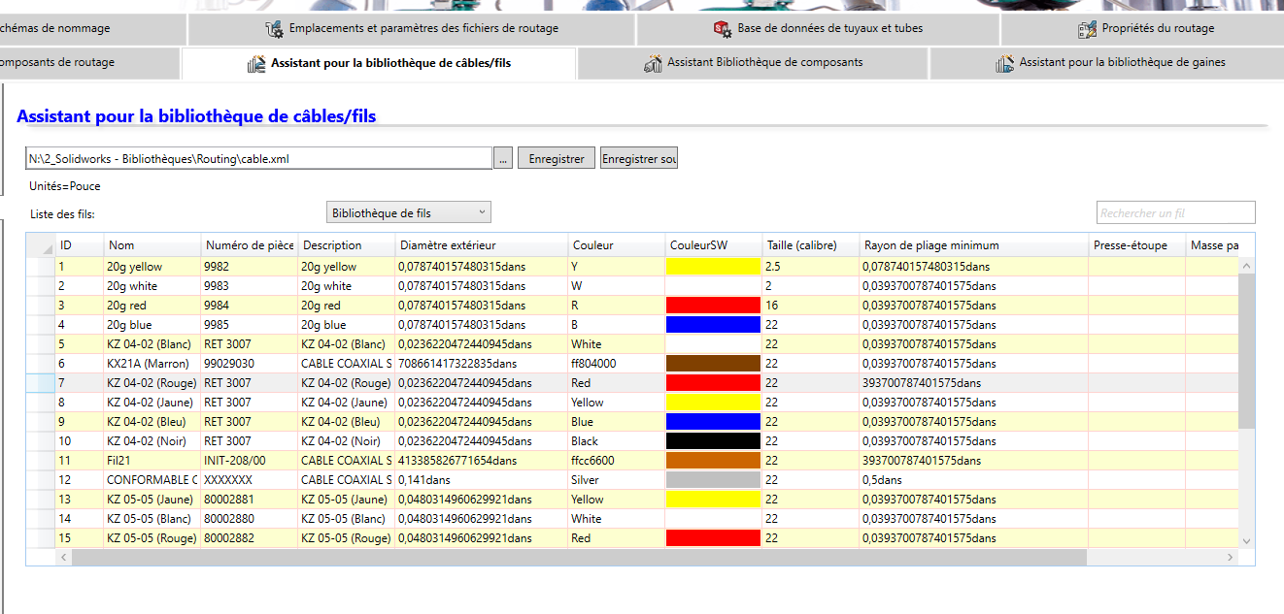Open the Bibliothèque de fils dropdown
Screen dimensions: 1284x614
tap(408, 212)
